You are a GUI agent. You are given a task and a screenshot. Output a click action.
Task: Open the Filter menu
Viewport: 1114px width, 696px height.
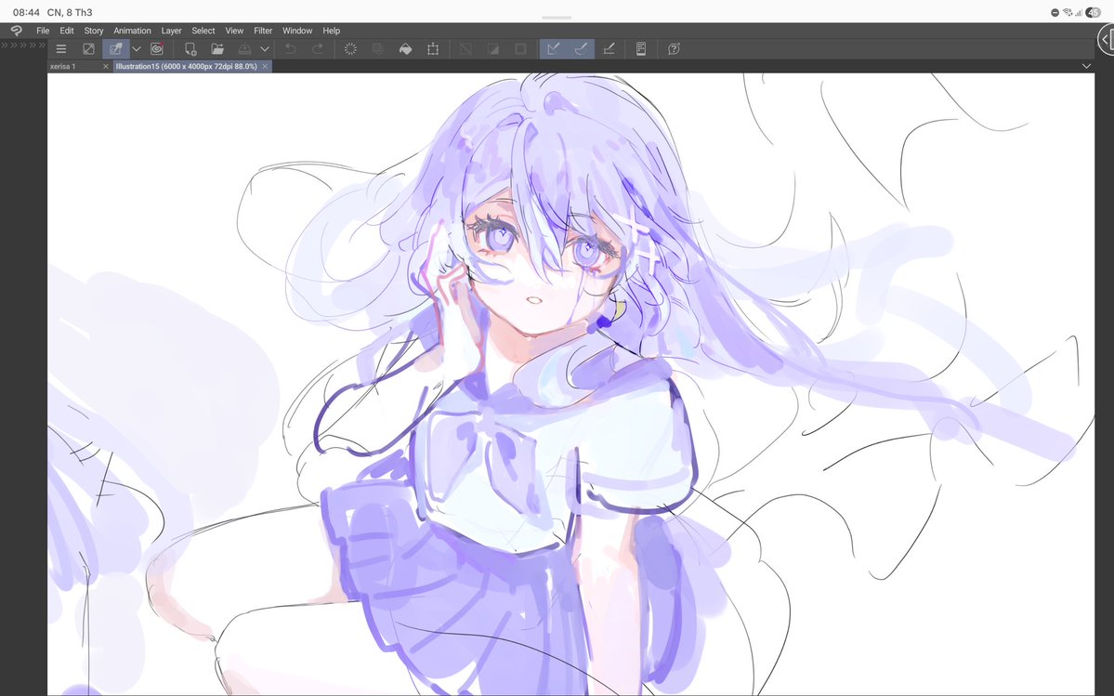pos(263,31)
